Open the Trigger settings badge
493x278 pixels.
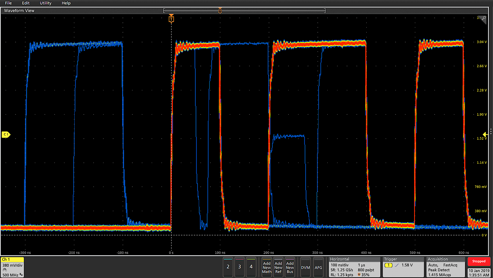coord(404,267)
